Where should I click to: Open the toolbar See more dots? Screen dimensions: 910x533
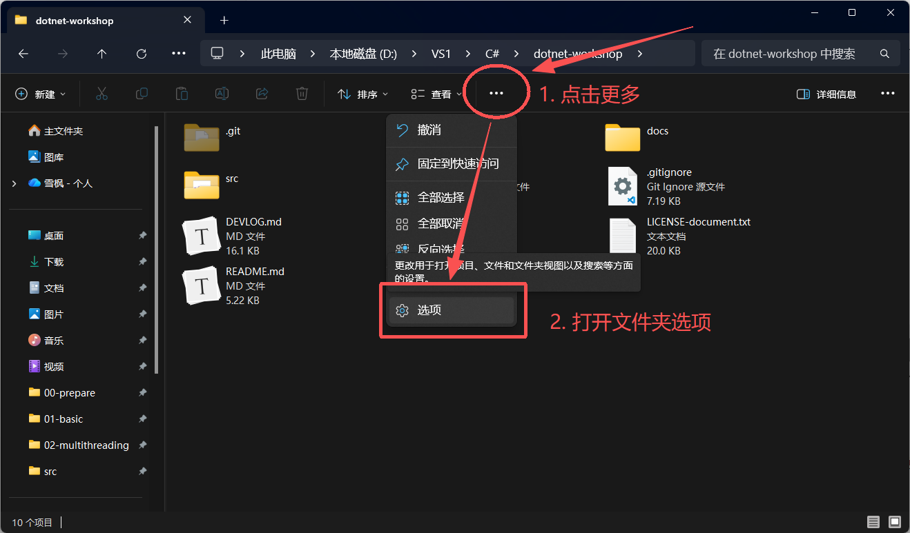click(496, 94)
